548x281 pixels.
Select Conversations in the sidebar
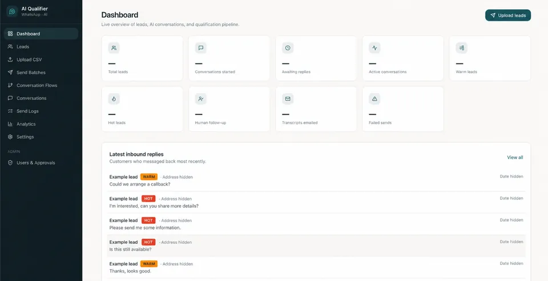pyautogui.click(x=41, y=98)
